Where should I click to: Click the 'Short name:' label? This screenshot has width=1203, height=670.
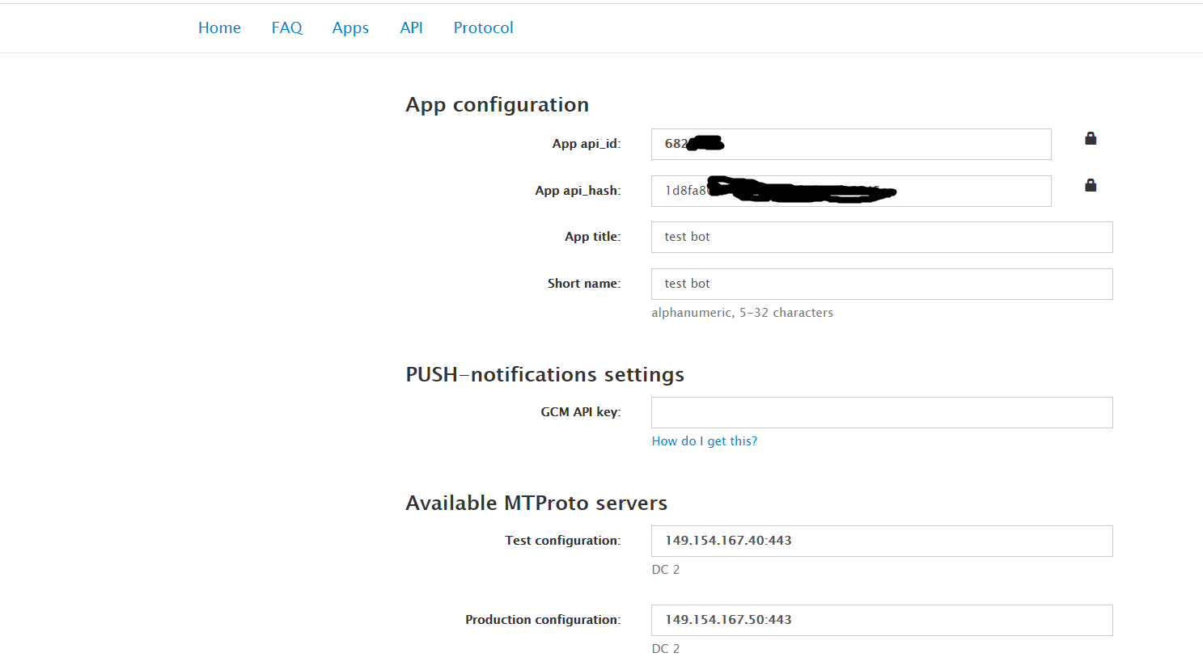point(584,284)
